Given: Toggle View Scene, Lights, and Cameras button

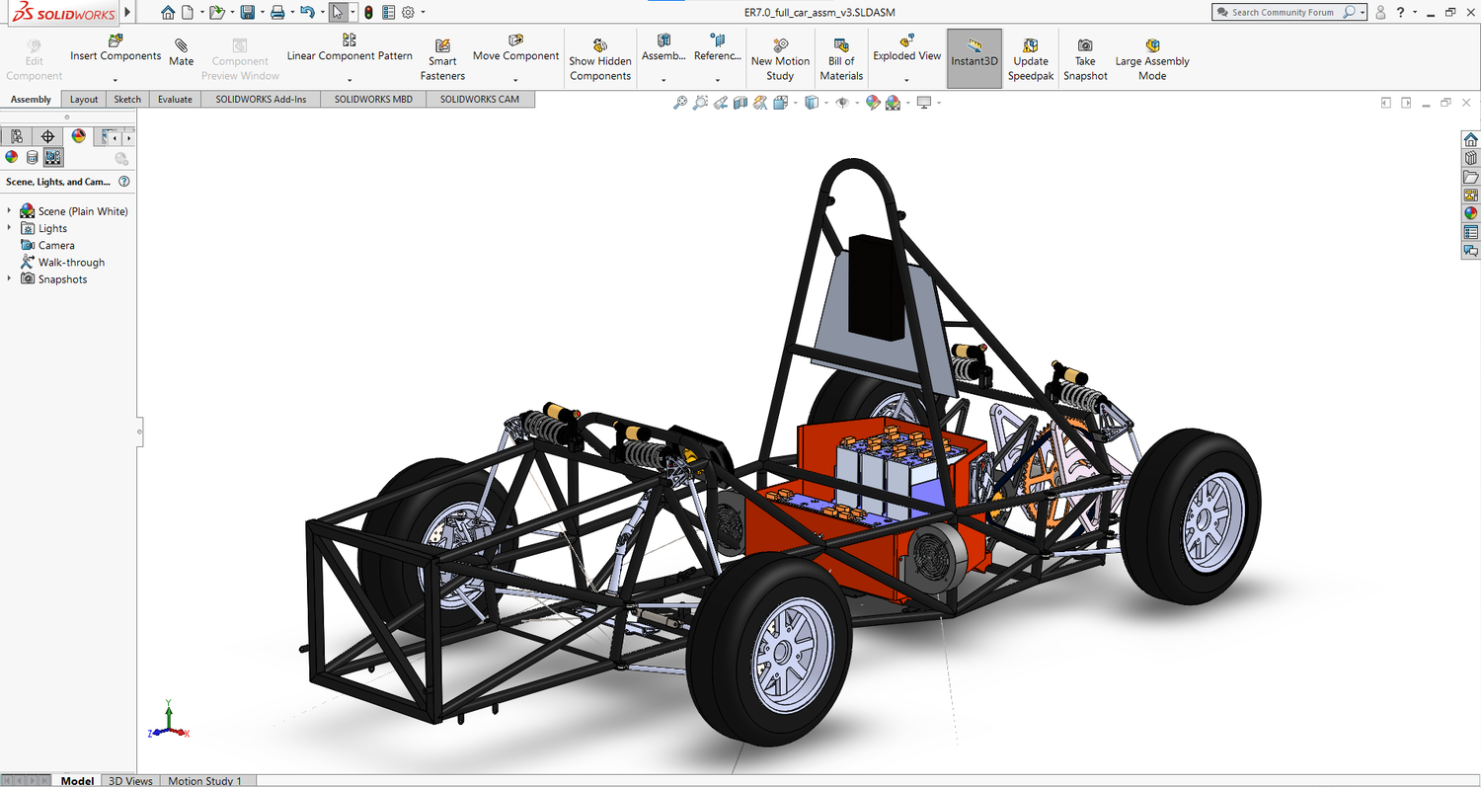Looking at the screenshot, I should [53, 157].
